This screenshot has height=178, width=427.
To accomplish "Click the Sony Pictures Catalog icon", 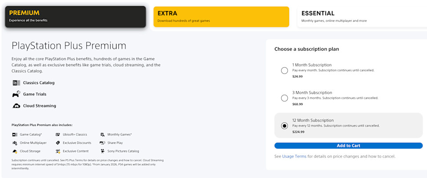I will (102, 151).
